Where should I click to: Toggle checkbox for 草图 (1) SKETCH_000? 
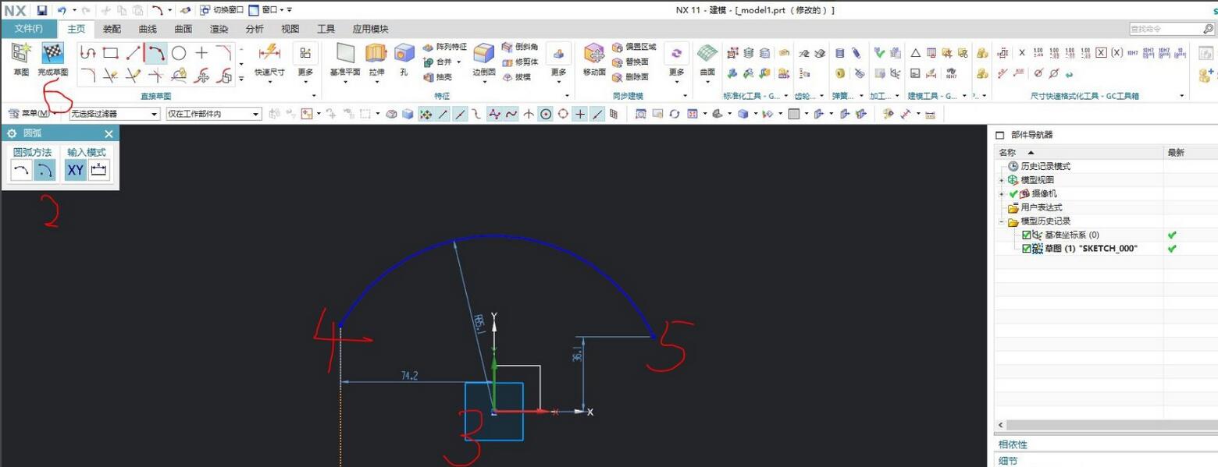(x=1027, y=249)
